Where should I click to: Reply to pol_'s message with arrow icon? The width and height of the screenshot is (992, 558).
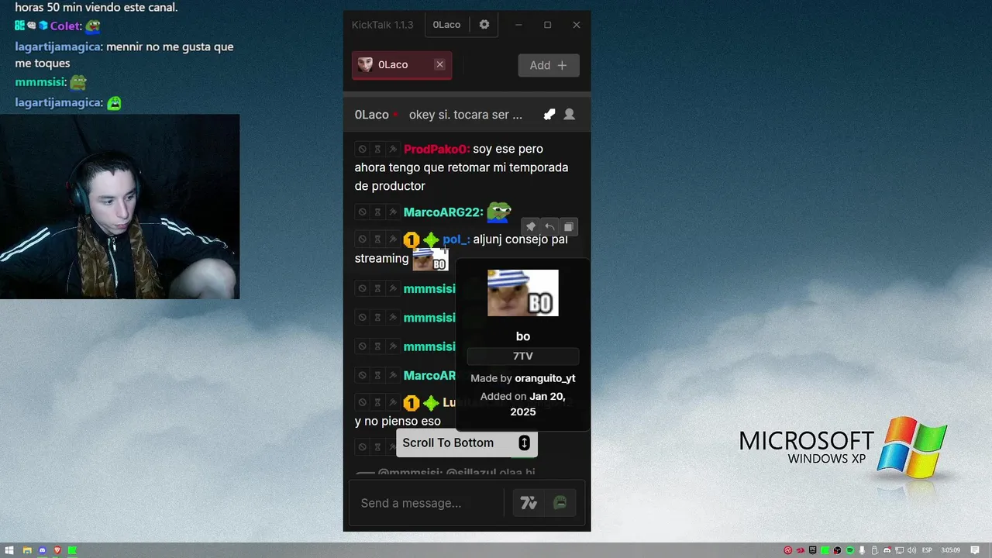click(549, 227)
